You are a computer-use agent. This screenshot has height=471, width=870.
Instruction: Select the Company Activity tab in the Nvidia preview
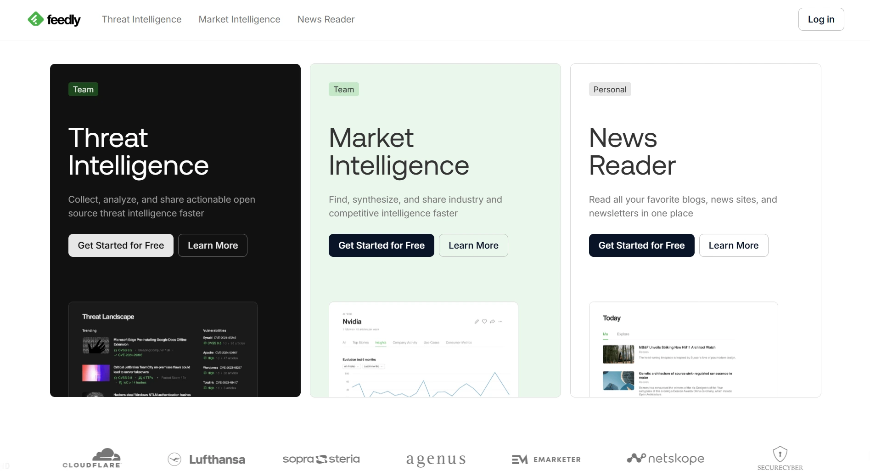(405, 342)
